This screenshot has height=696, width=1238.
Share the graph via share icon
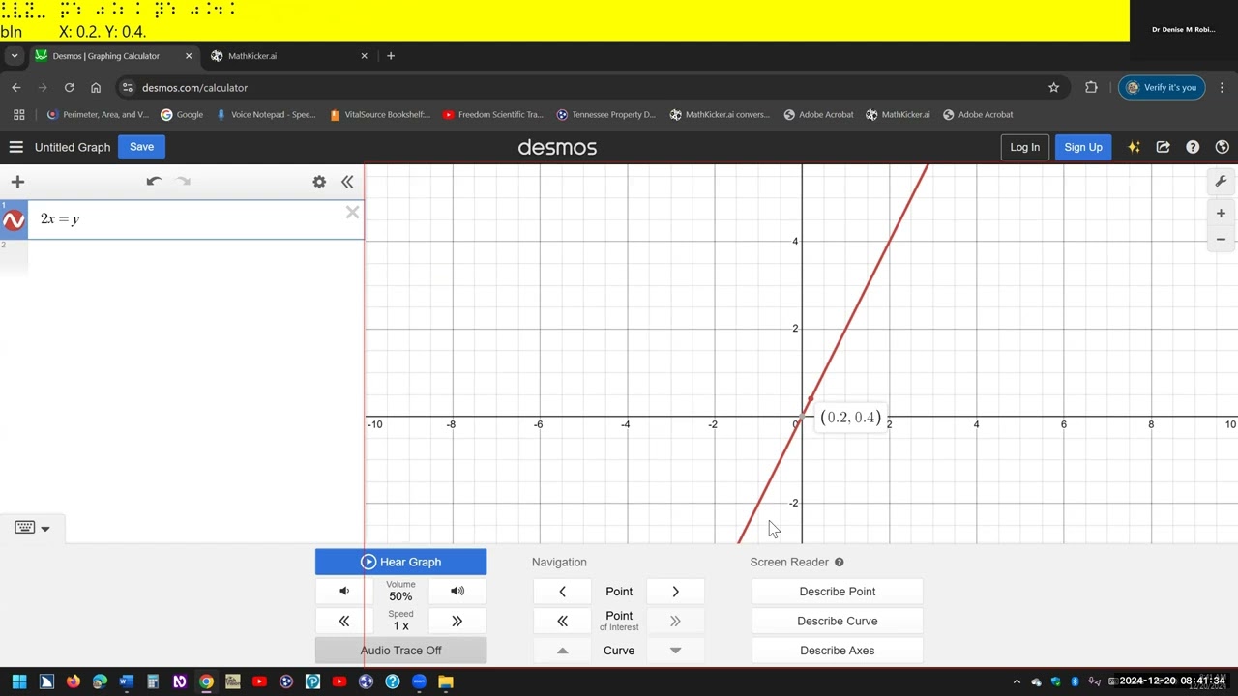tap(1164, 147)
